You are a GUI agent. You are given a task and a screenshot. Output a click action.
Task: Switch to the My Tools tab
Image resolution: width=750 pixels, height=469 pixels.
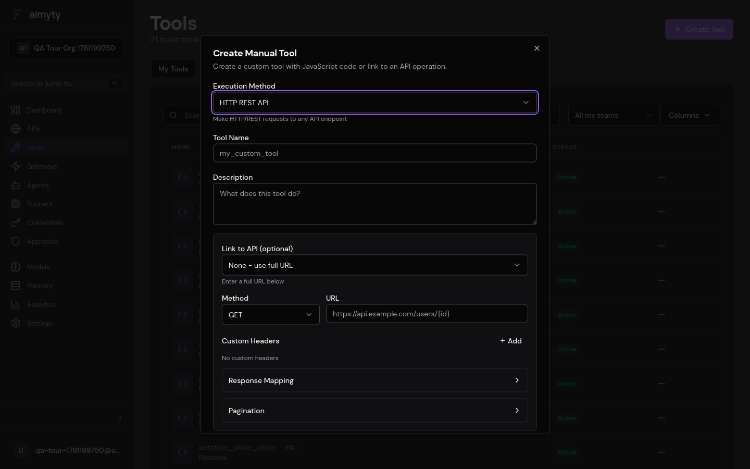coord(173,69)
